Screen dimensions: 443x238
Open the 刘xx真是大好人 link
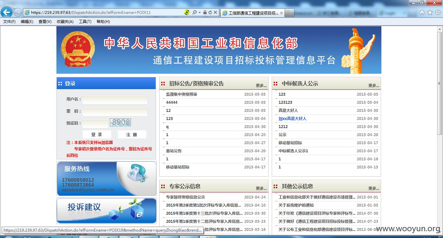[293, 119]
